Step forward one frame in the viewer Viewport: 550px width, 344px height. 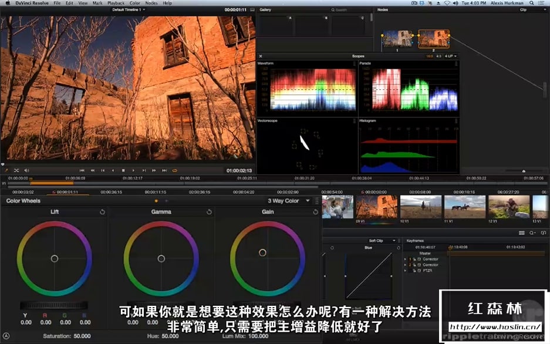coord(144,170)
